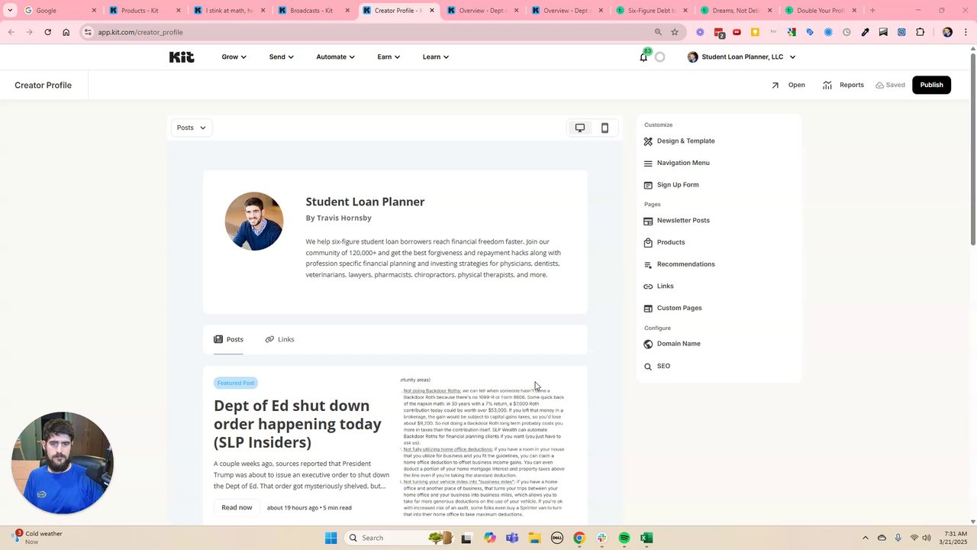Reload the page
Image resolution: width=977 pixels, height=550 pixels.
point(47,32)
